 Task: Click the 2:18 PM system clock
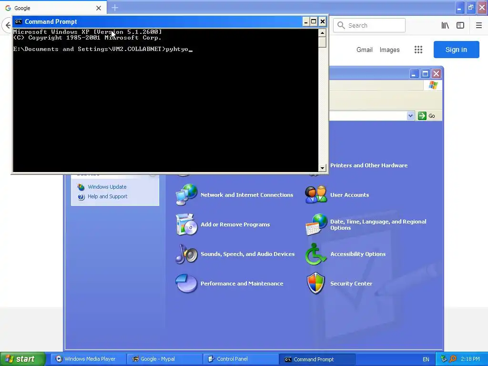coord(470,359)
